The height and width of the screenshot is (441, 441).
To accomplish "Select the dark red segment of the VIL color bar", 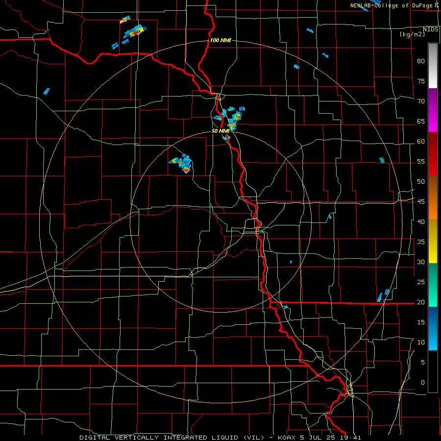I will pos(433,154).
